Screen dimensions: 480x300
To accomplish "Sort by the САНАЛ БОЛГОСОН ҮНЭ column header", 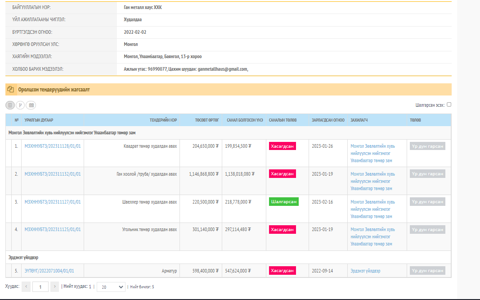I will [244, 120].
